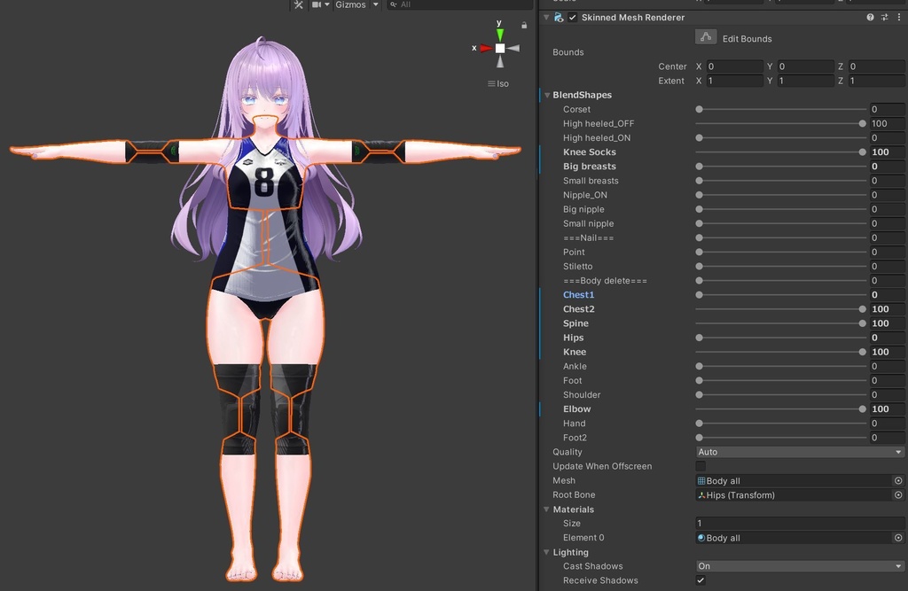908x591 pixels.
Task: Select the ===Body delete=== label
Action: click(605, 281)
